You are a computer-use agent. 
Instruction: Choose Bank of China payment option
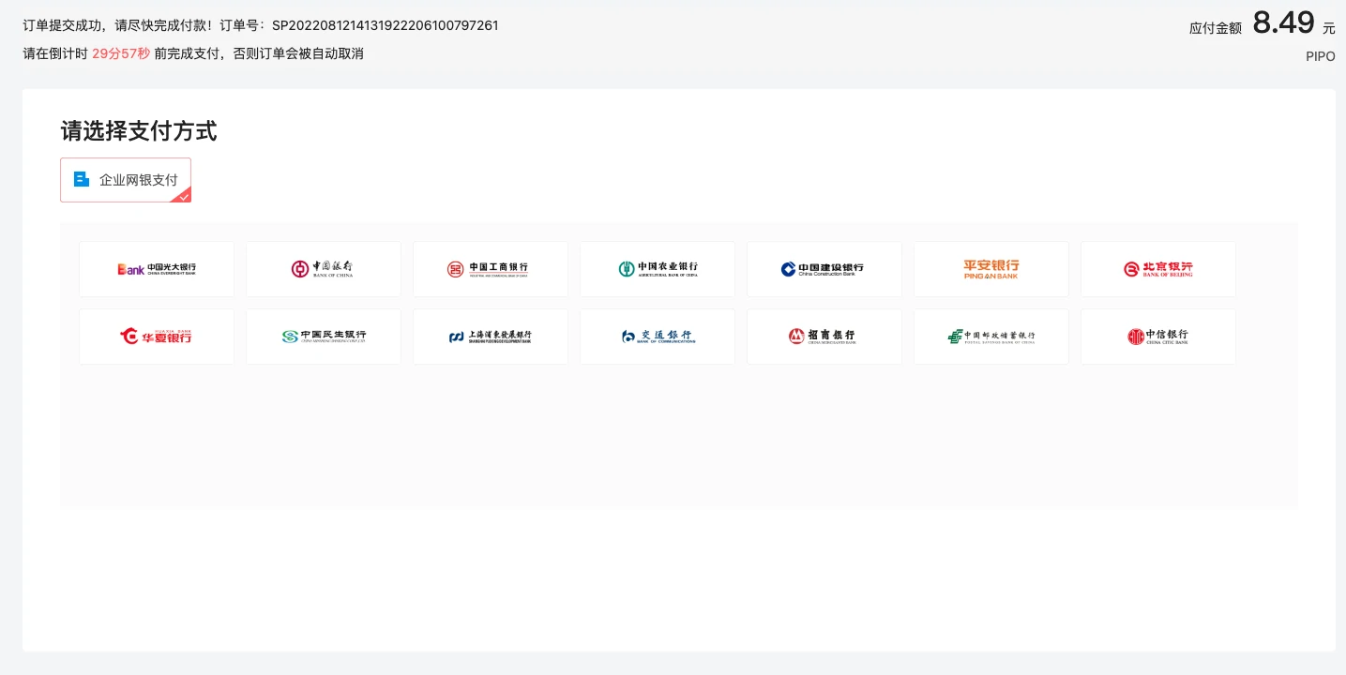tap(323, 269)
